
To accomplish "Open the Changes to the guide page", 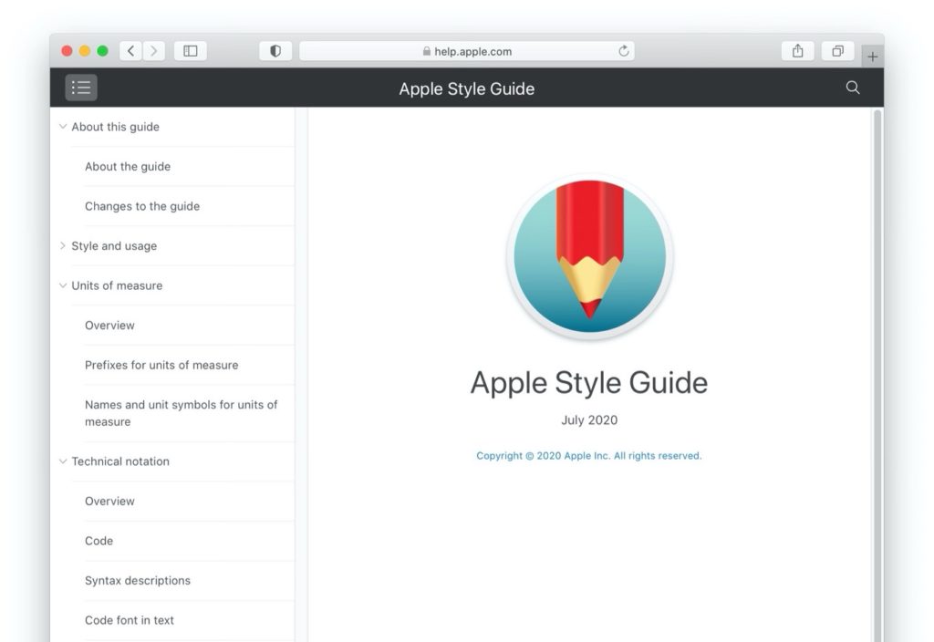I will [x=142, y=206].
